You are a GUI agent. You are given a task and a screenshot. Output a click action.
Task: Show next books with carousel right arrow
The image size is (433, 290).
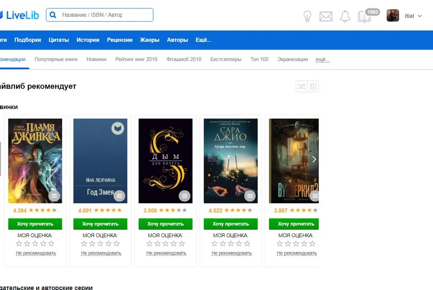(314, 159)
